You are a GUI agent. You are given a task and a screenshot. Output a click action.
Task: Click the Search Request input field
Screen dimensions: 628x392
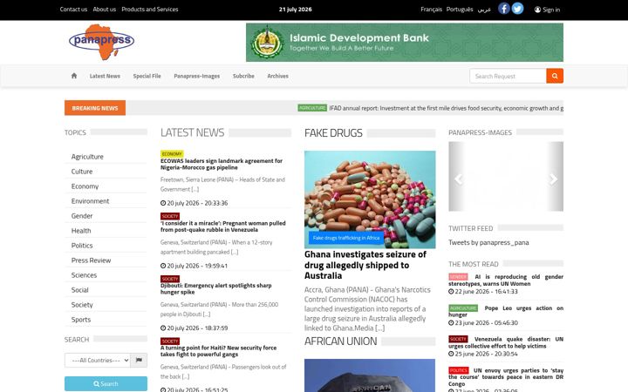point(508,76)
